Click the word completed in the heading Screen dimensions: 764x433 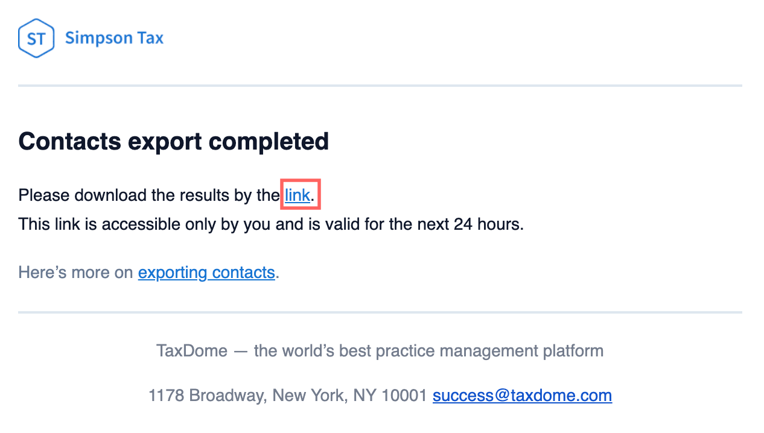pyautogui.click(x=269, y=142)
